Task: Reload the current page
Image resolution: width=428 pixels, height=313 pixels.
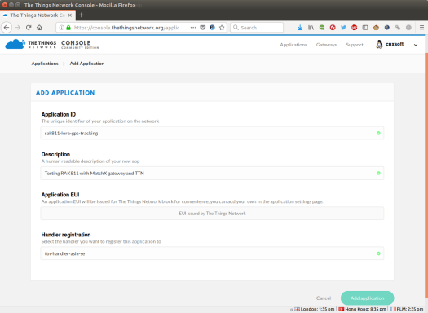Action: [x=29, y=28]
